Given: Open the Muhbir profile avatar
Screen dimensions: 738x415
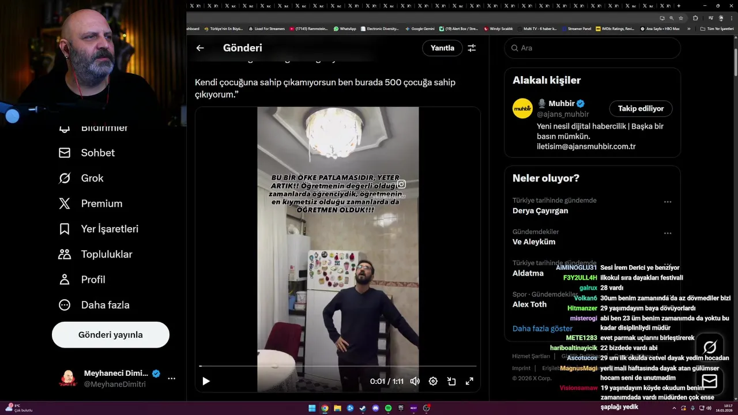Looking at the screenshot, I should (522, 108).
